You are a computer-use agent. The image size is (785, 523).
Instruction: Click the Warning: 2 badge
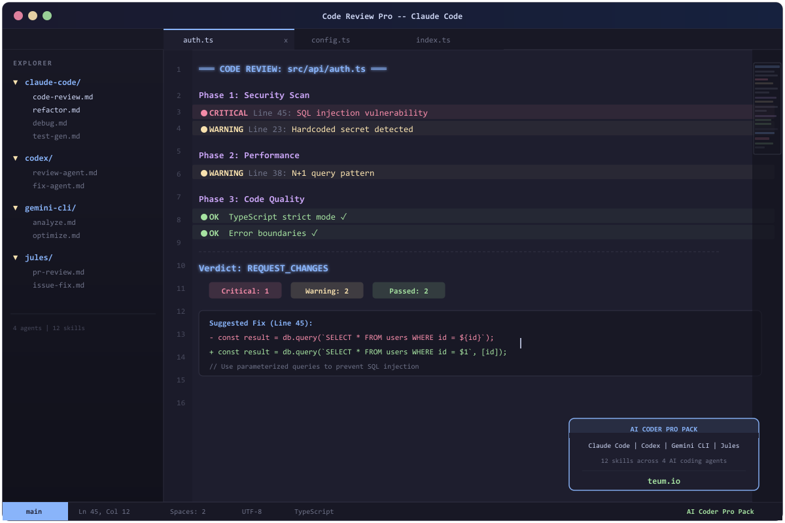pos(326,291)
